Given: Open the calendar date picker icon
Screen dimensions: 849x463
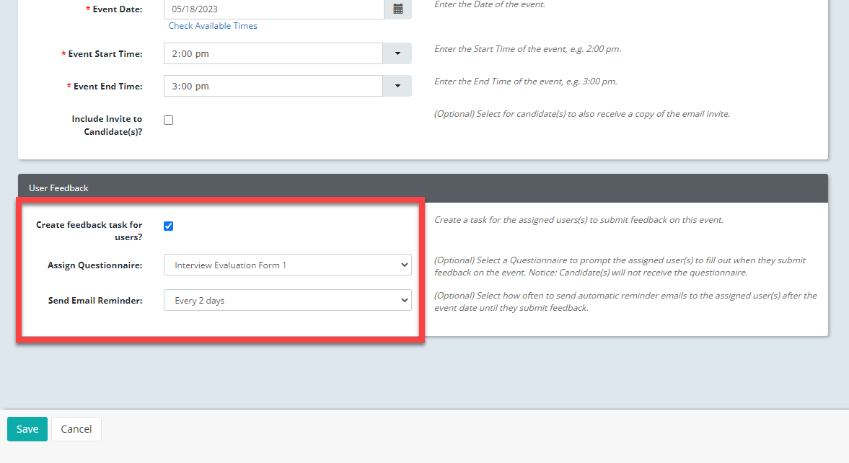Looking at the screenshot, I should coord(397,9).
